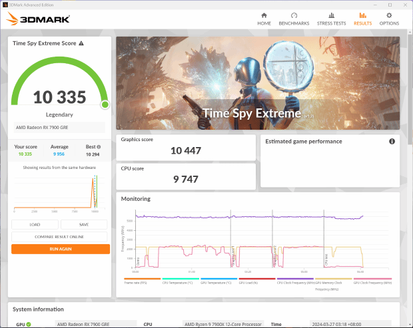Click the CPU score value 9 747
The image size is (413, 328).
click(x=186, y=180)
